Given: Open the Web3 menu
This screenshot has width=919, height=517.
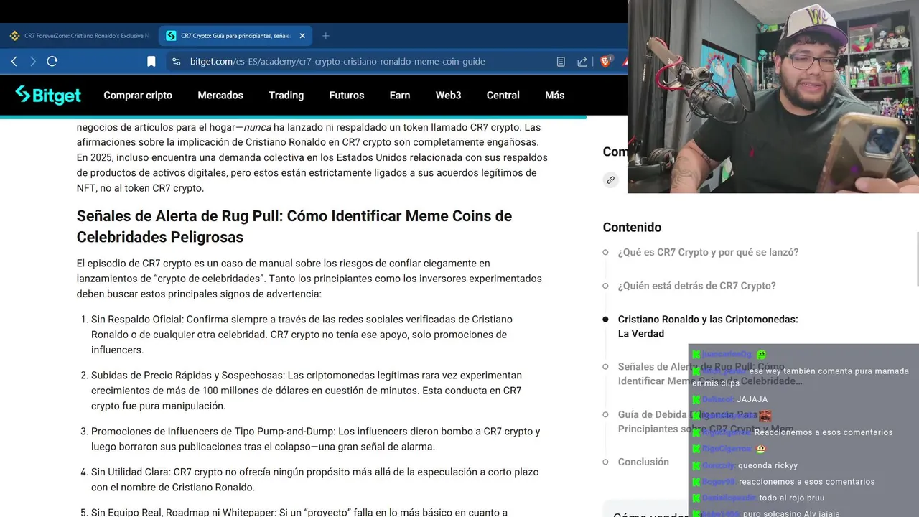Looking at the screenshot, I should coord(448,95).
